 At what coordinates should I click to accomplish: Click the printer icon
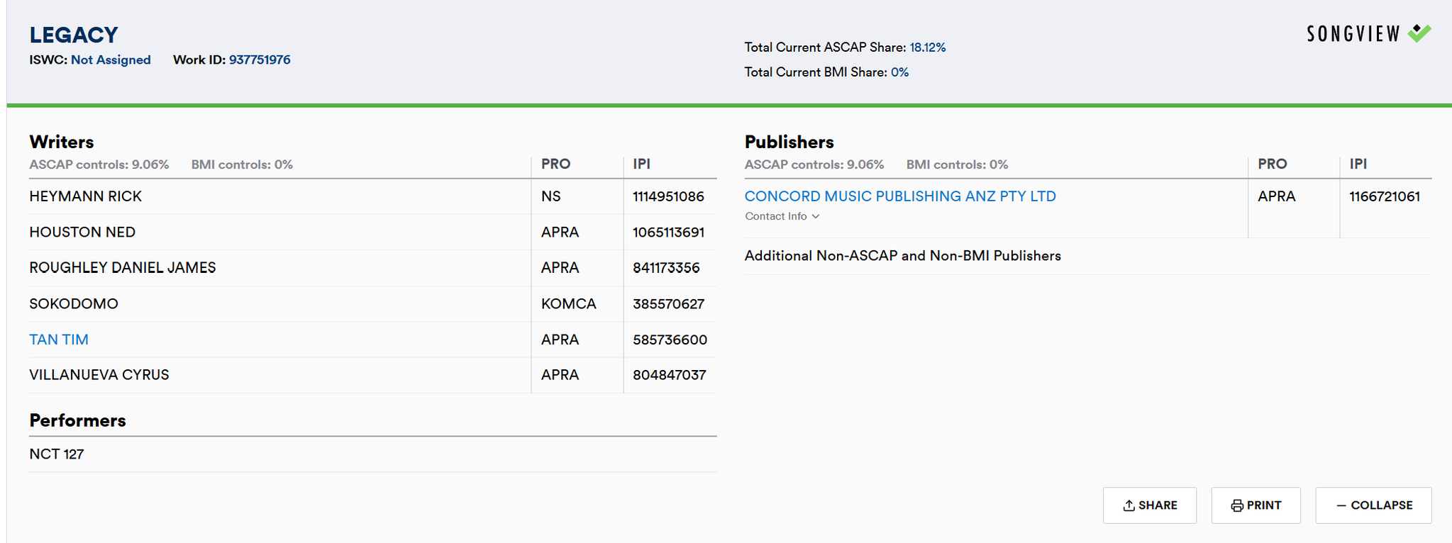[1237, 505]
